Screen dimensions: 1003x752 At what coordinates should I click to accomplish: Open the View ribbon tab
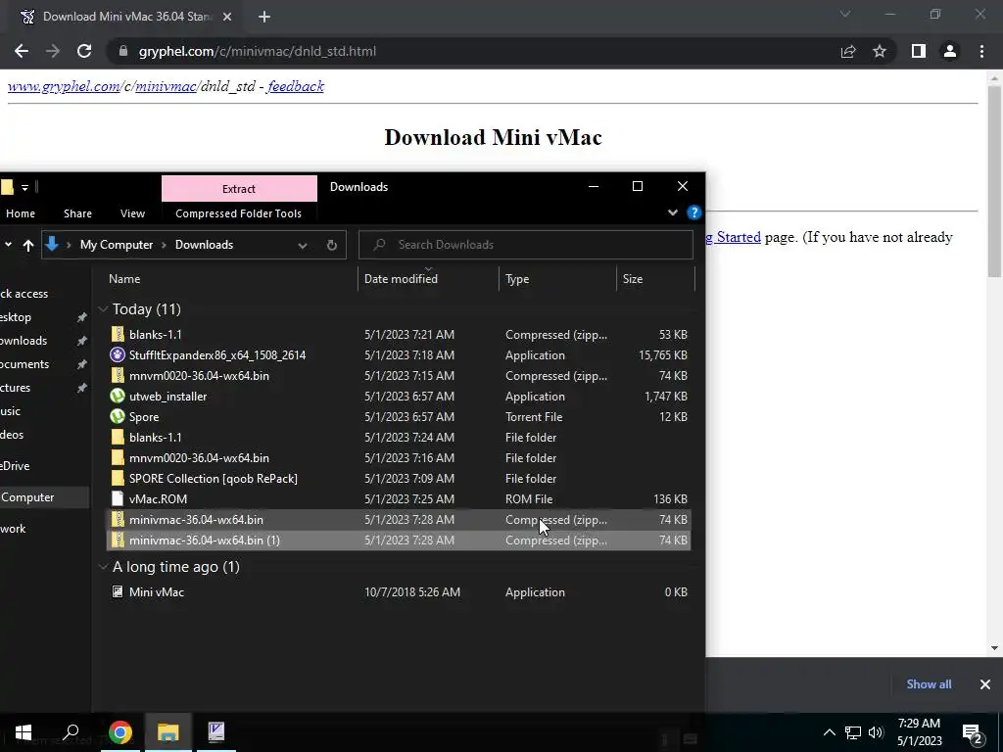tap(132, 213)
